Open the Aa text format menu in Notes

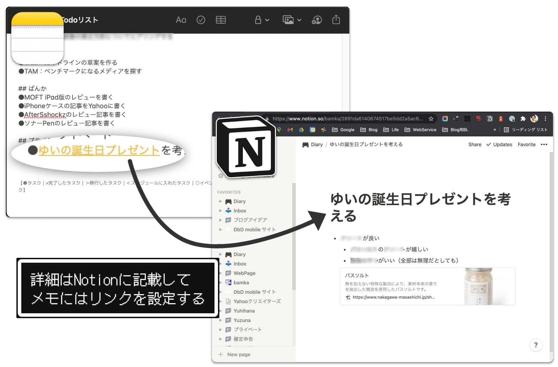tap(181, 20)
